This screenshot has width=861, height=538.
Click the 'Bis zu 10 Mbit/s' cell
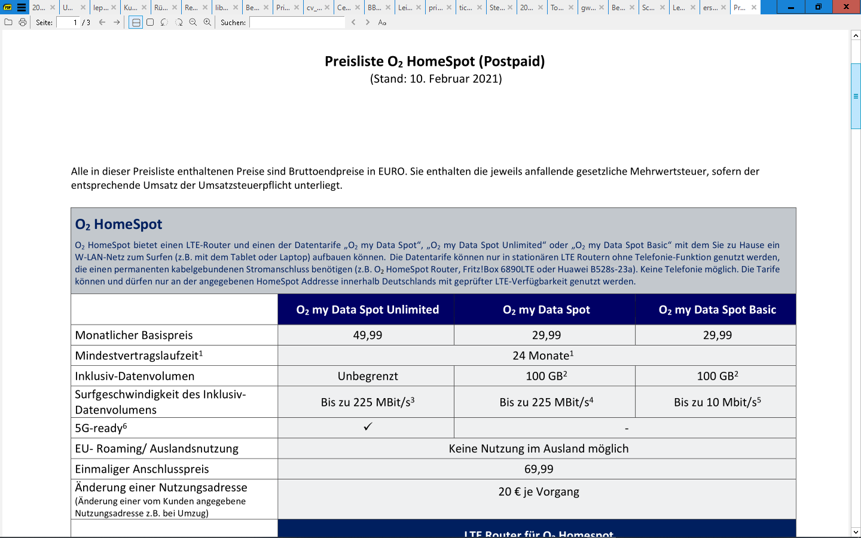pyautogui.click(x=716, y=402)
